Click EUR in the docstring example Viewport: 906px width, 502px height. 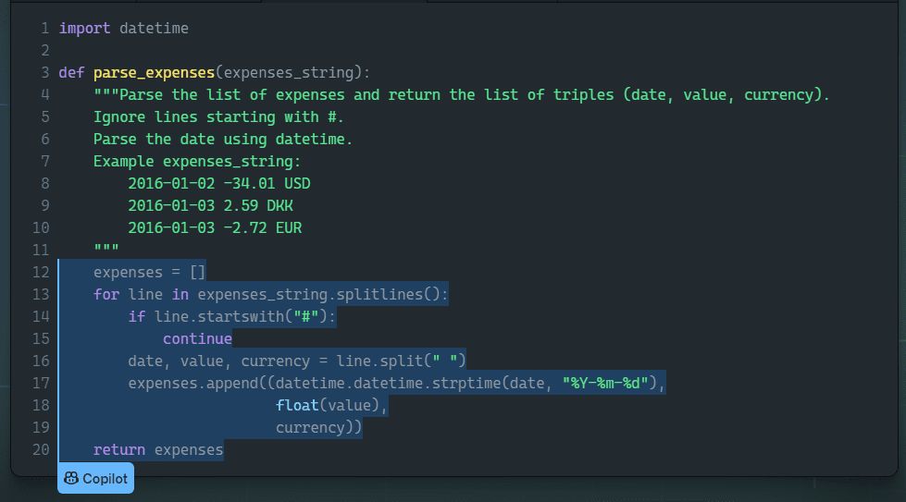pos(288,228)
